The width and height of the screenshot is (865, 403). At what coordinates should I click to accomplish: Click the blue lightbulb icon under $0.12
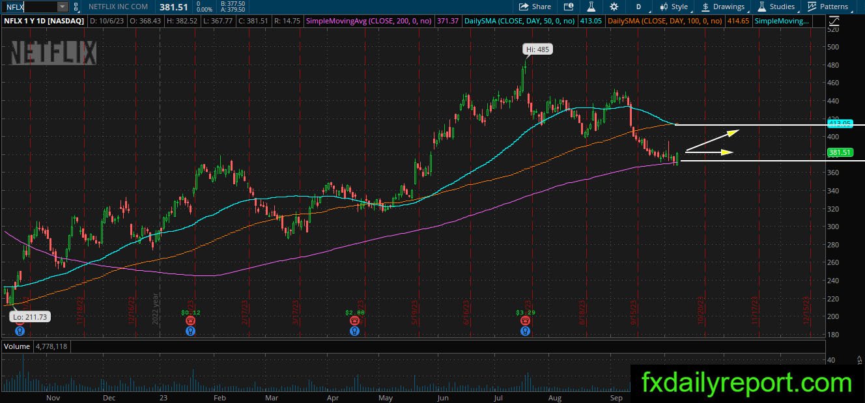pyautogui.click(x=190, y=331)
